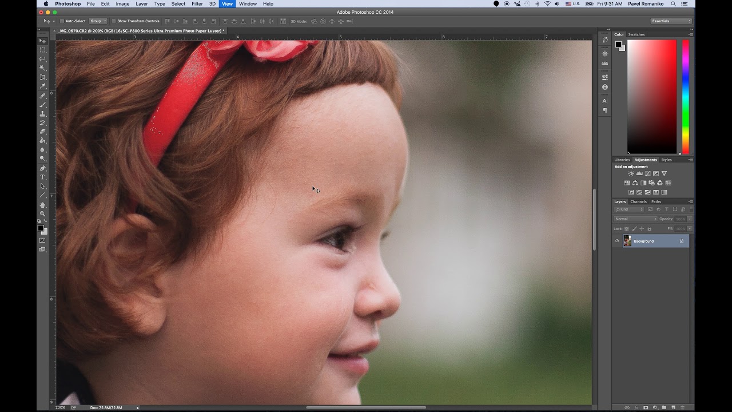The height and width of the screenshot is (412, 732).
Task: Select the Eyedropper tool
Action: (x=42, y=86)
